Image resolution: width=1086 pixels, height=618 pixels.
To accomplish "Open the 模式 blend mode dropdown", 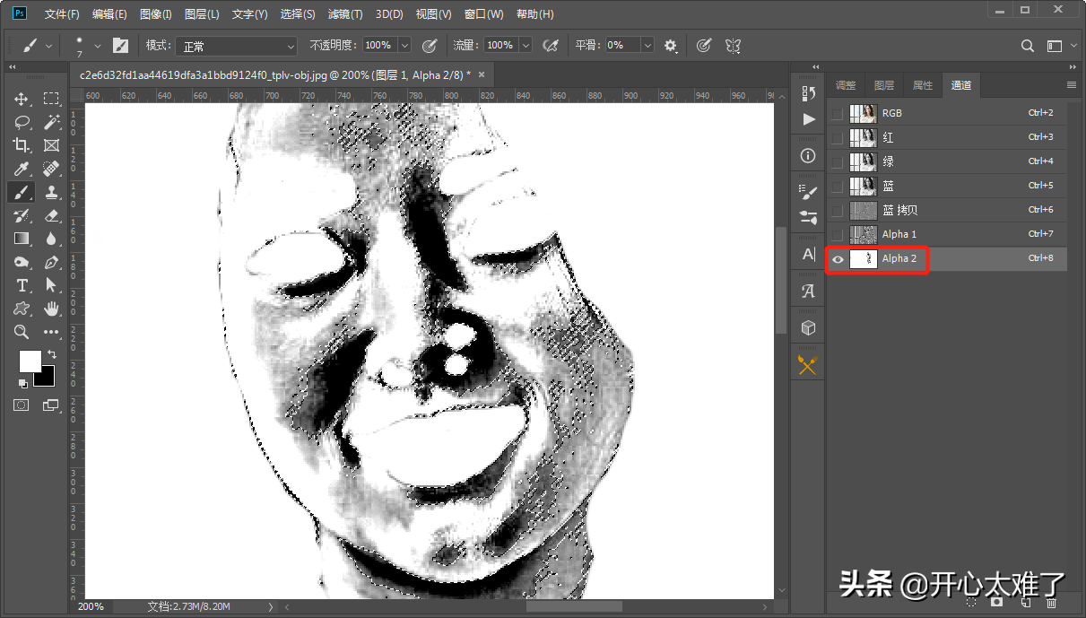I will pyautogui.click(x=236, y=46).
